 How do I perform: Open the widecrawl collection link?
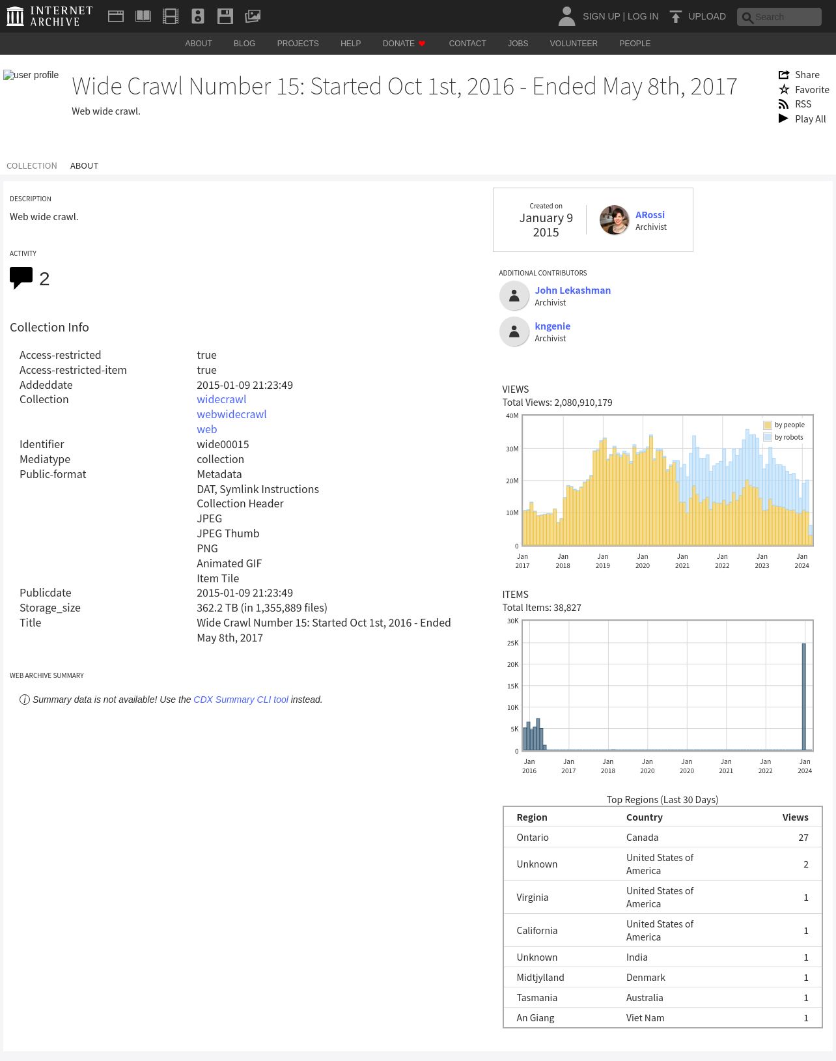point(222,399)
